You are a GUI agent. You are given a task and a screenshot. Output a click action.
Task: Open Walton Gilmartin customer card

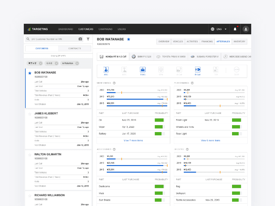pyautogui.click(x=58, y=170)
